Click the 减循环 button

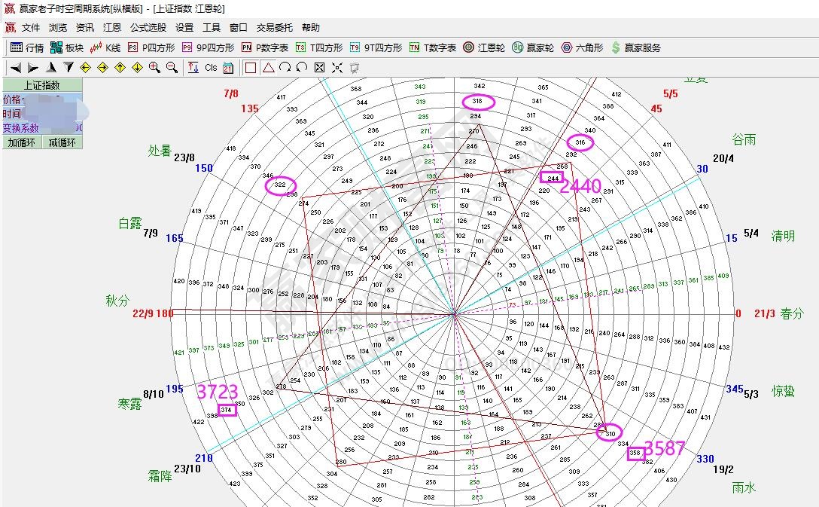[62, 142]
